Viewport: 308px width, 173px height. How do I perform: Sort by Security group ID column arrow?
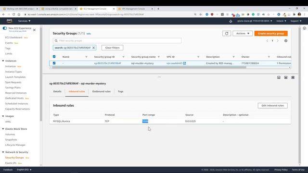(123, 57)
